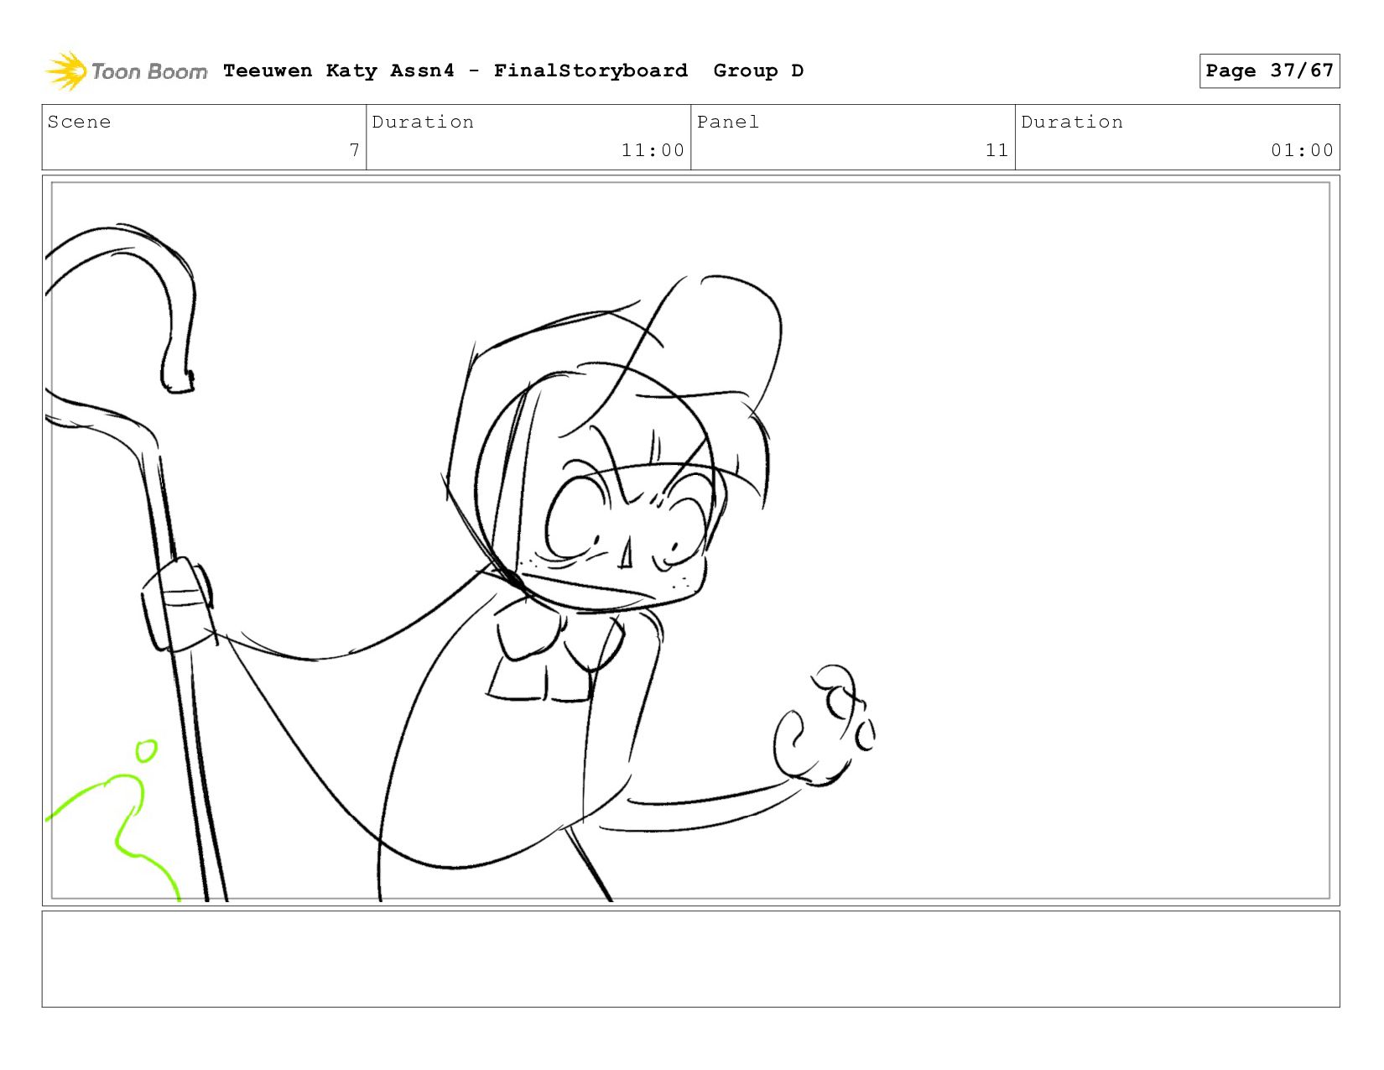
Task: Click the scene duration value 11:00
Action: [x=653, y=150]
